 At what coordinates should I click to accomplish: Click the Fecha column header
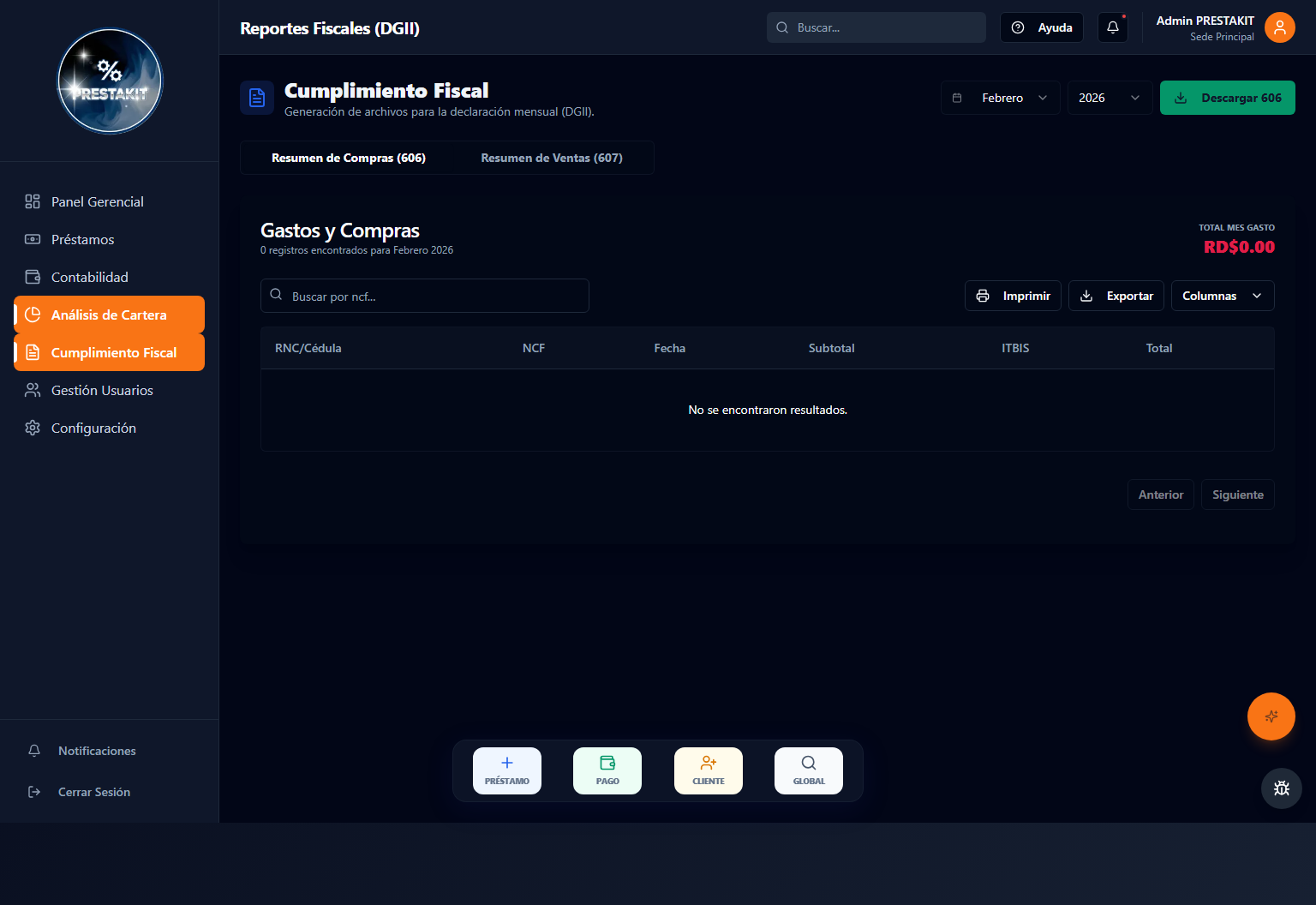click(670, 348)
